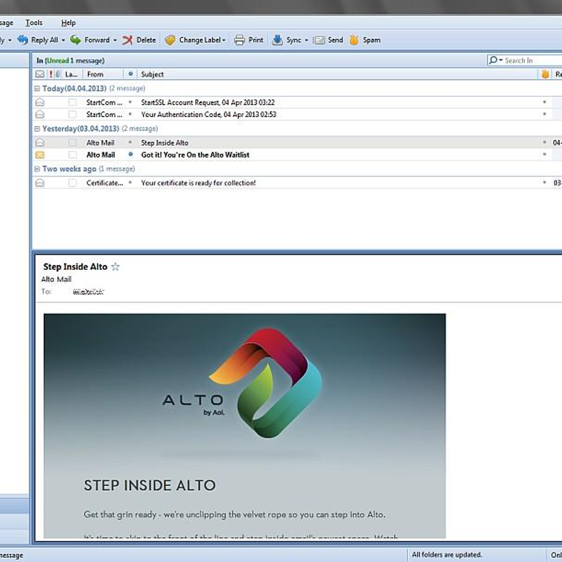562x562 pixels.
Task: Click 'Step Inside Alto' subject in message list
Action: click(165, 143)
